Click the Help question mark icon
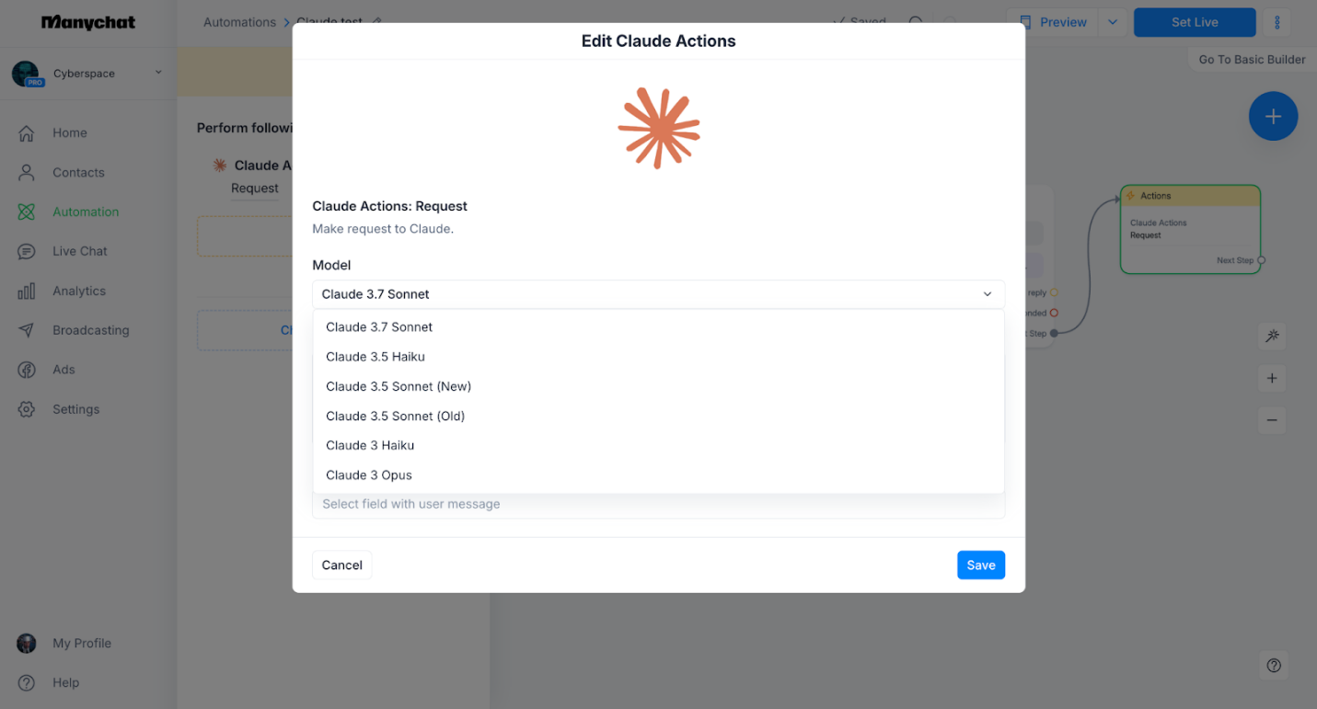The width and height of the screenshot is (1317, 709). tap(1274, 665)
